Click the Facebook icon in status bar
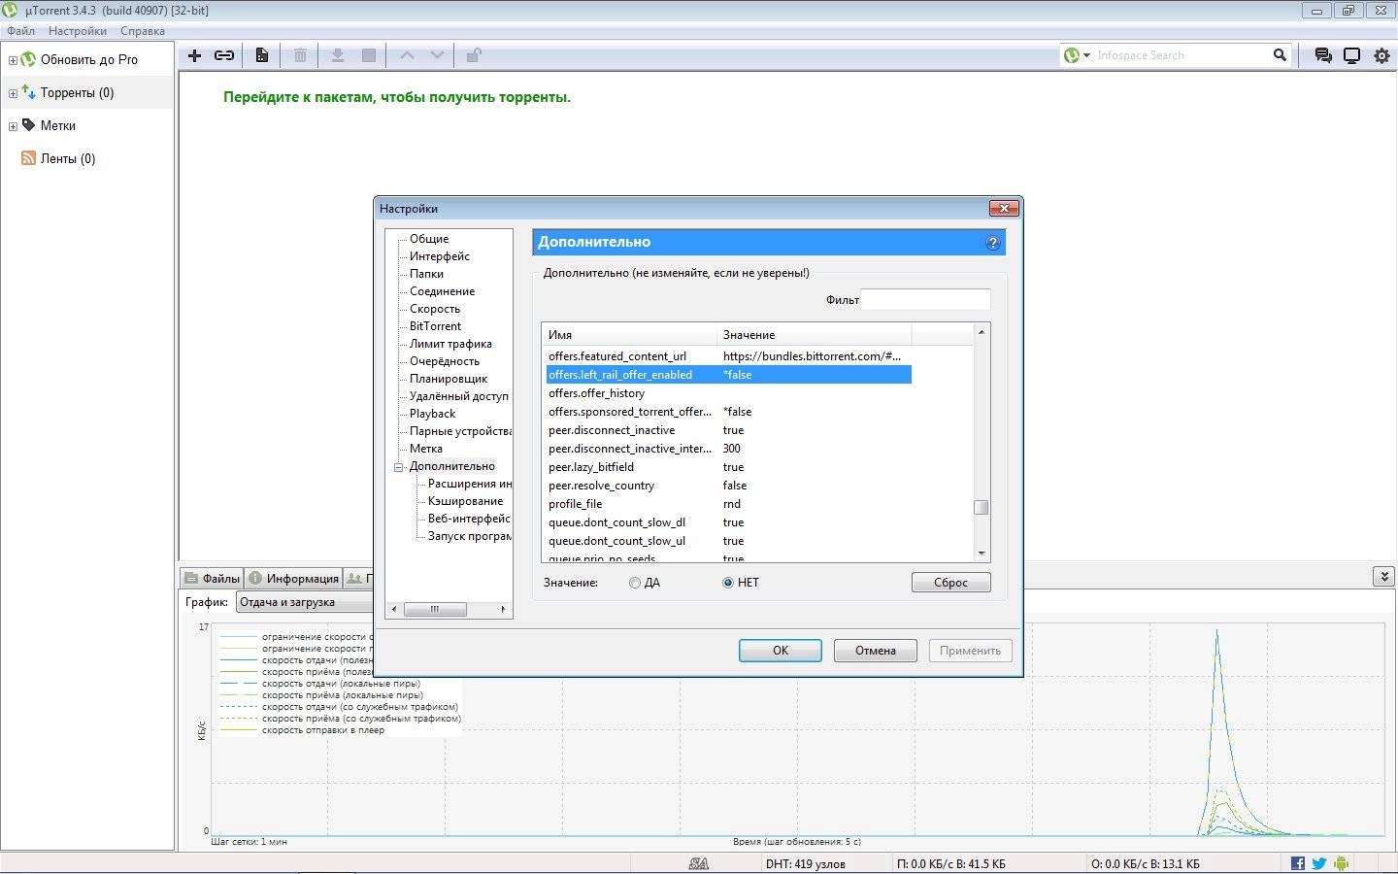 [1297, 862]
